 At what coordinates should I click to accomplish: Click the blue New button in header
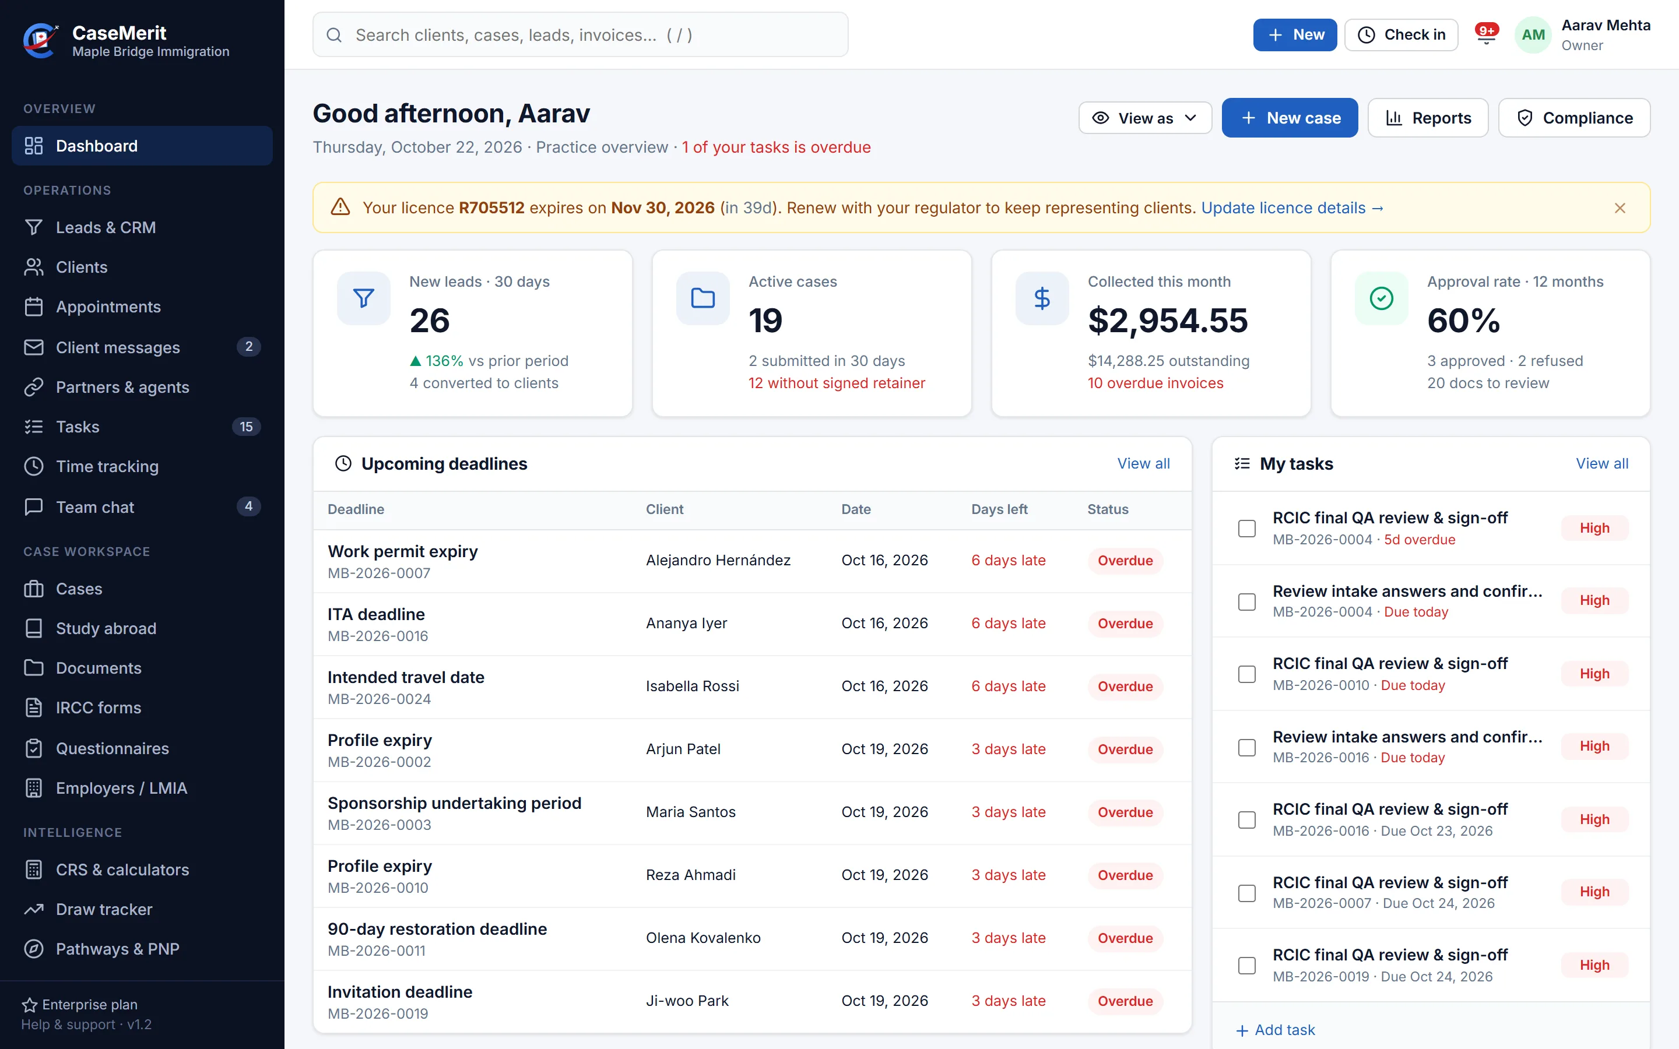1295,35
